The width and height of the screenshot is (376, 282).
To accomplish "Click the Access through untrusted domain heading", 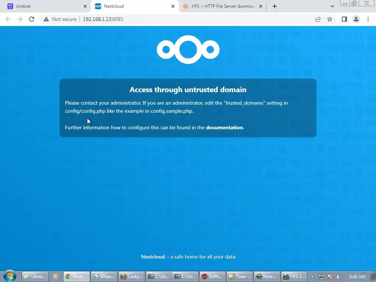I will point(188,90).
